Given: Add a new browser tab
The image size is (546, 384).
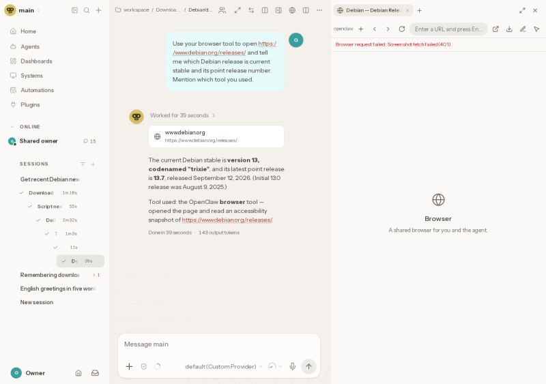Looking at the screenshot, I should pos(420,10).
